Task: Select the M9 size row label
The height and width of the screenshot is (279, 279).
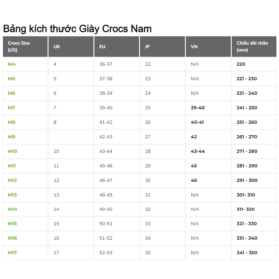Action: click(x=11, y=137)
